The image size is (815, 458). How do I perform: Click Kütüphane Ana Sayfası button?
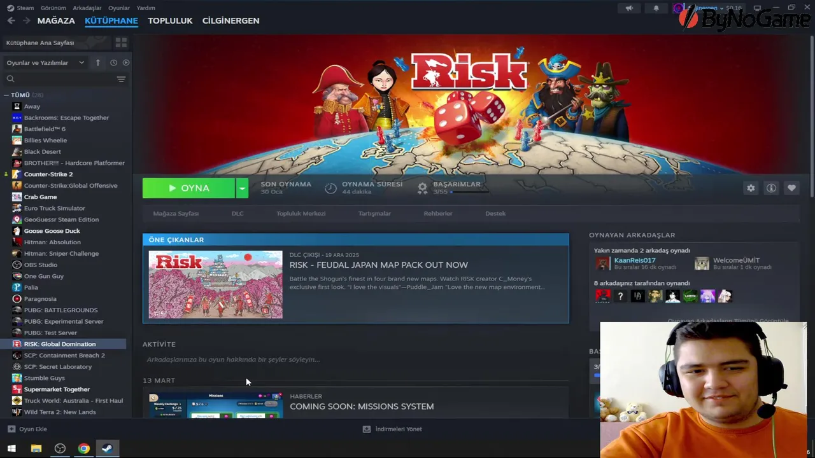coord(56,43)
